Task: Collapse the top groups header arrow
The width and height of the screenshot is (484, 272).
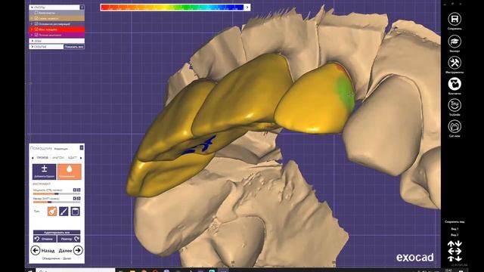Action: click(x=32, y=7)
